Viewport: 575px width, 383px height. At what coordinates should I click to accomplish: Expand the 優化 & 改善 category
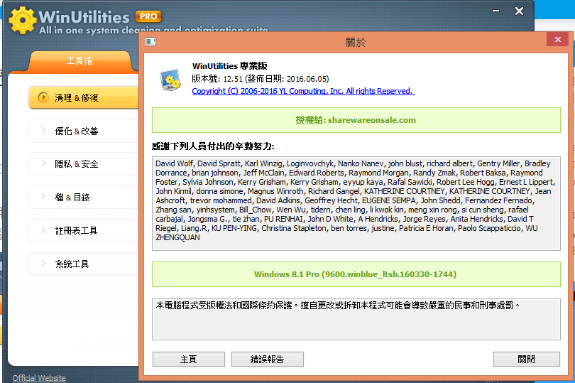84,131
